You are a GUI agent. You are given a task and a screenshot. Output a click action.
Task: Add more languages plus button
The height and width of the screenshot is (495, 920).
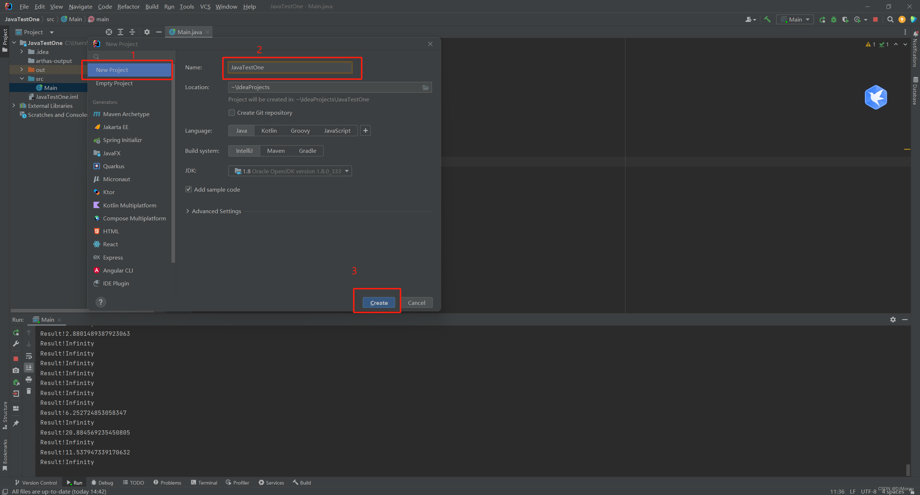coord(365,131)
